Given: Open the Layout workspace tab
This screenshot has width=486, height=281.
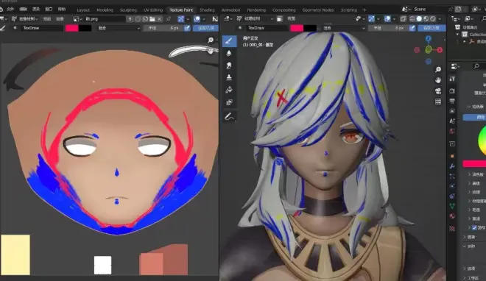Looking at the screenshot, I should 83,10.
